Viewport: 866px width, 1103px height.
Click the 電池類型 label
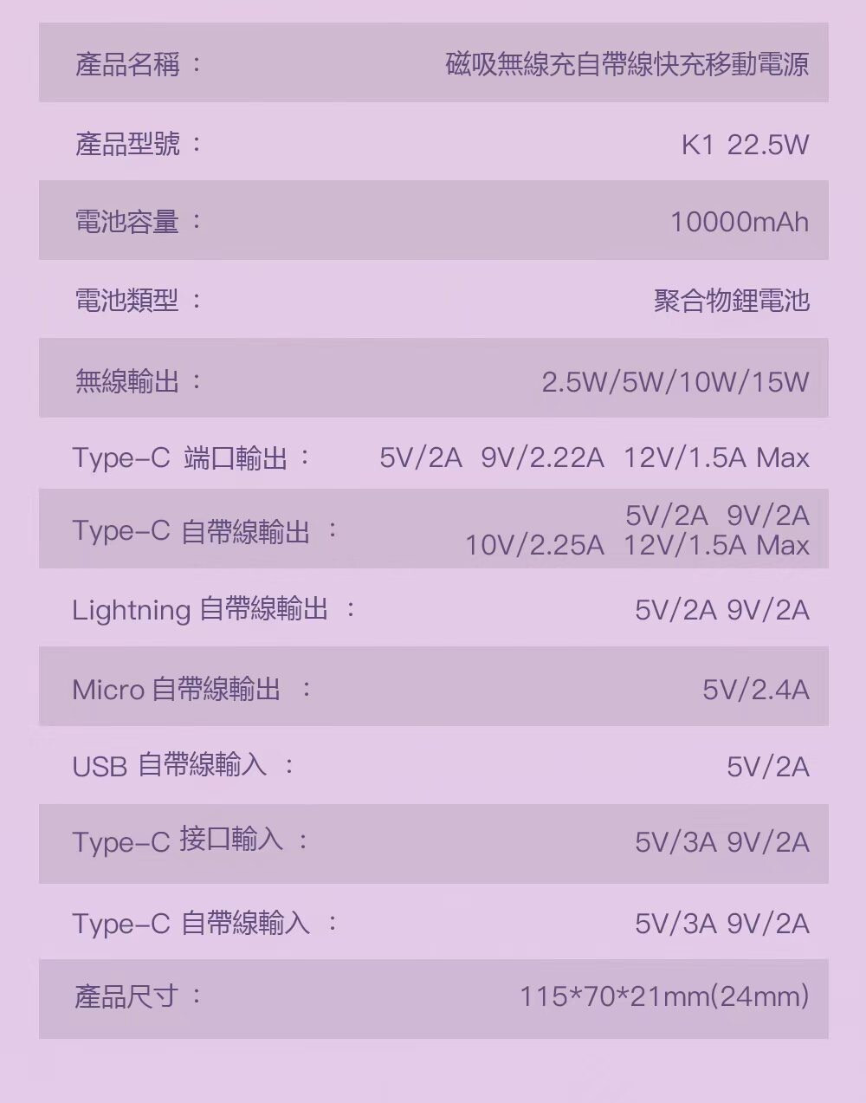click(127, 301)
